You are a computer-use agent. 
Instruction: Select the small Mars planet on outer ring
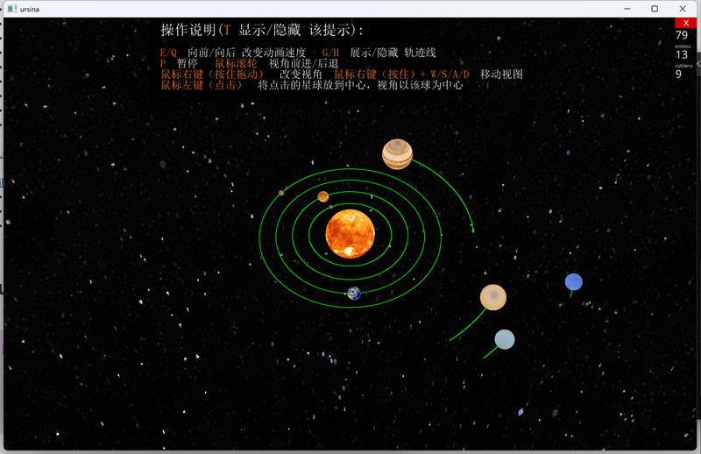[x=281, y=193]
